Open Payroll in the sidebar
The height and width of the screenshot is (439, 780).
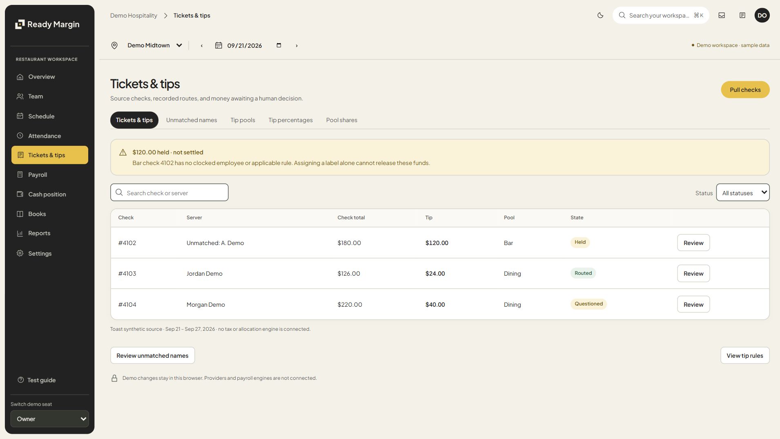pos(50,175)
